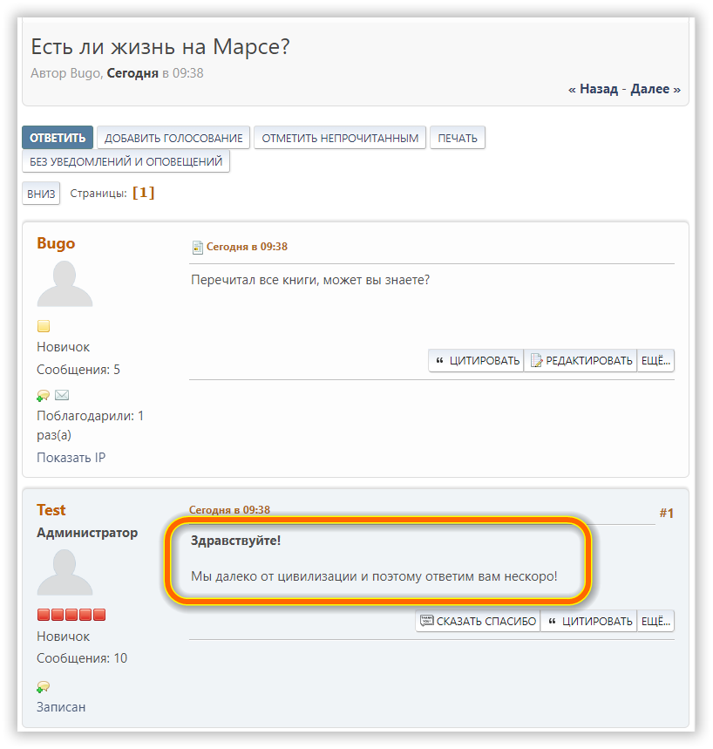Click the Test user's avatar image

click(x=65, y=573)
